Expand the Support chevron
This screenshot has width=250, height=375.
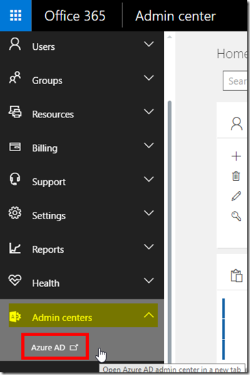pos(149,179)
